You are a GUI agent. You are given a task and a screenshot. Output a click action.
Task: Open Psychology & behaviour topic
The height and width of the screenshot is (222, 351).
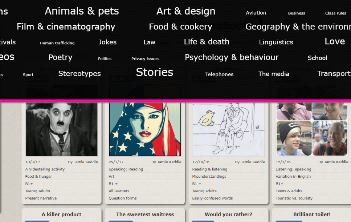click(232, 58)
